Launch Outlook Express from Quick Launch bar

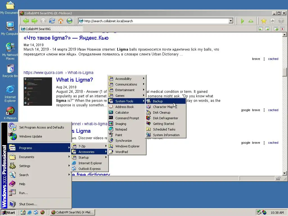pos(36,212)
